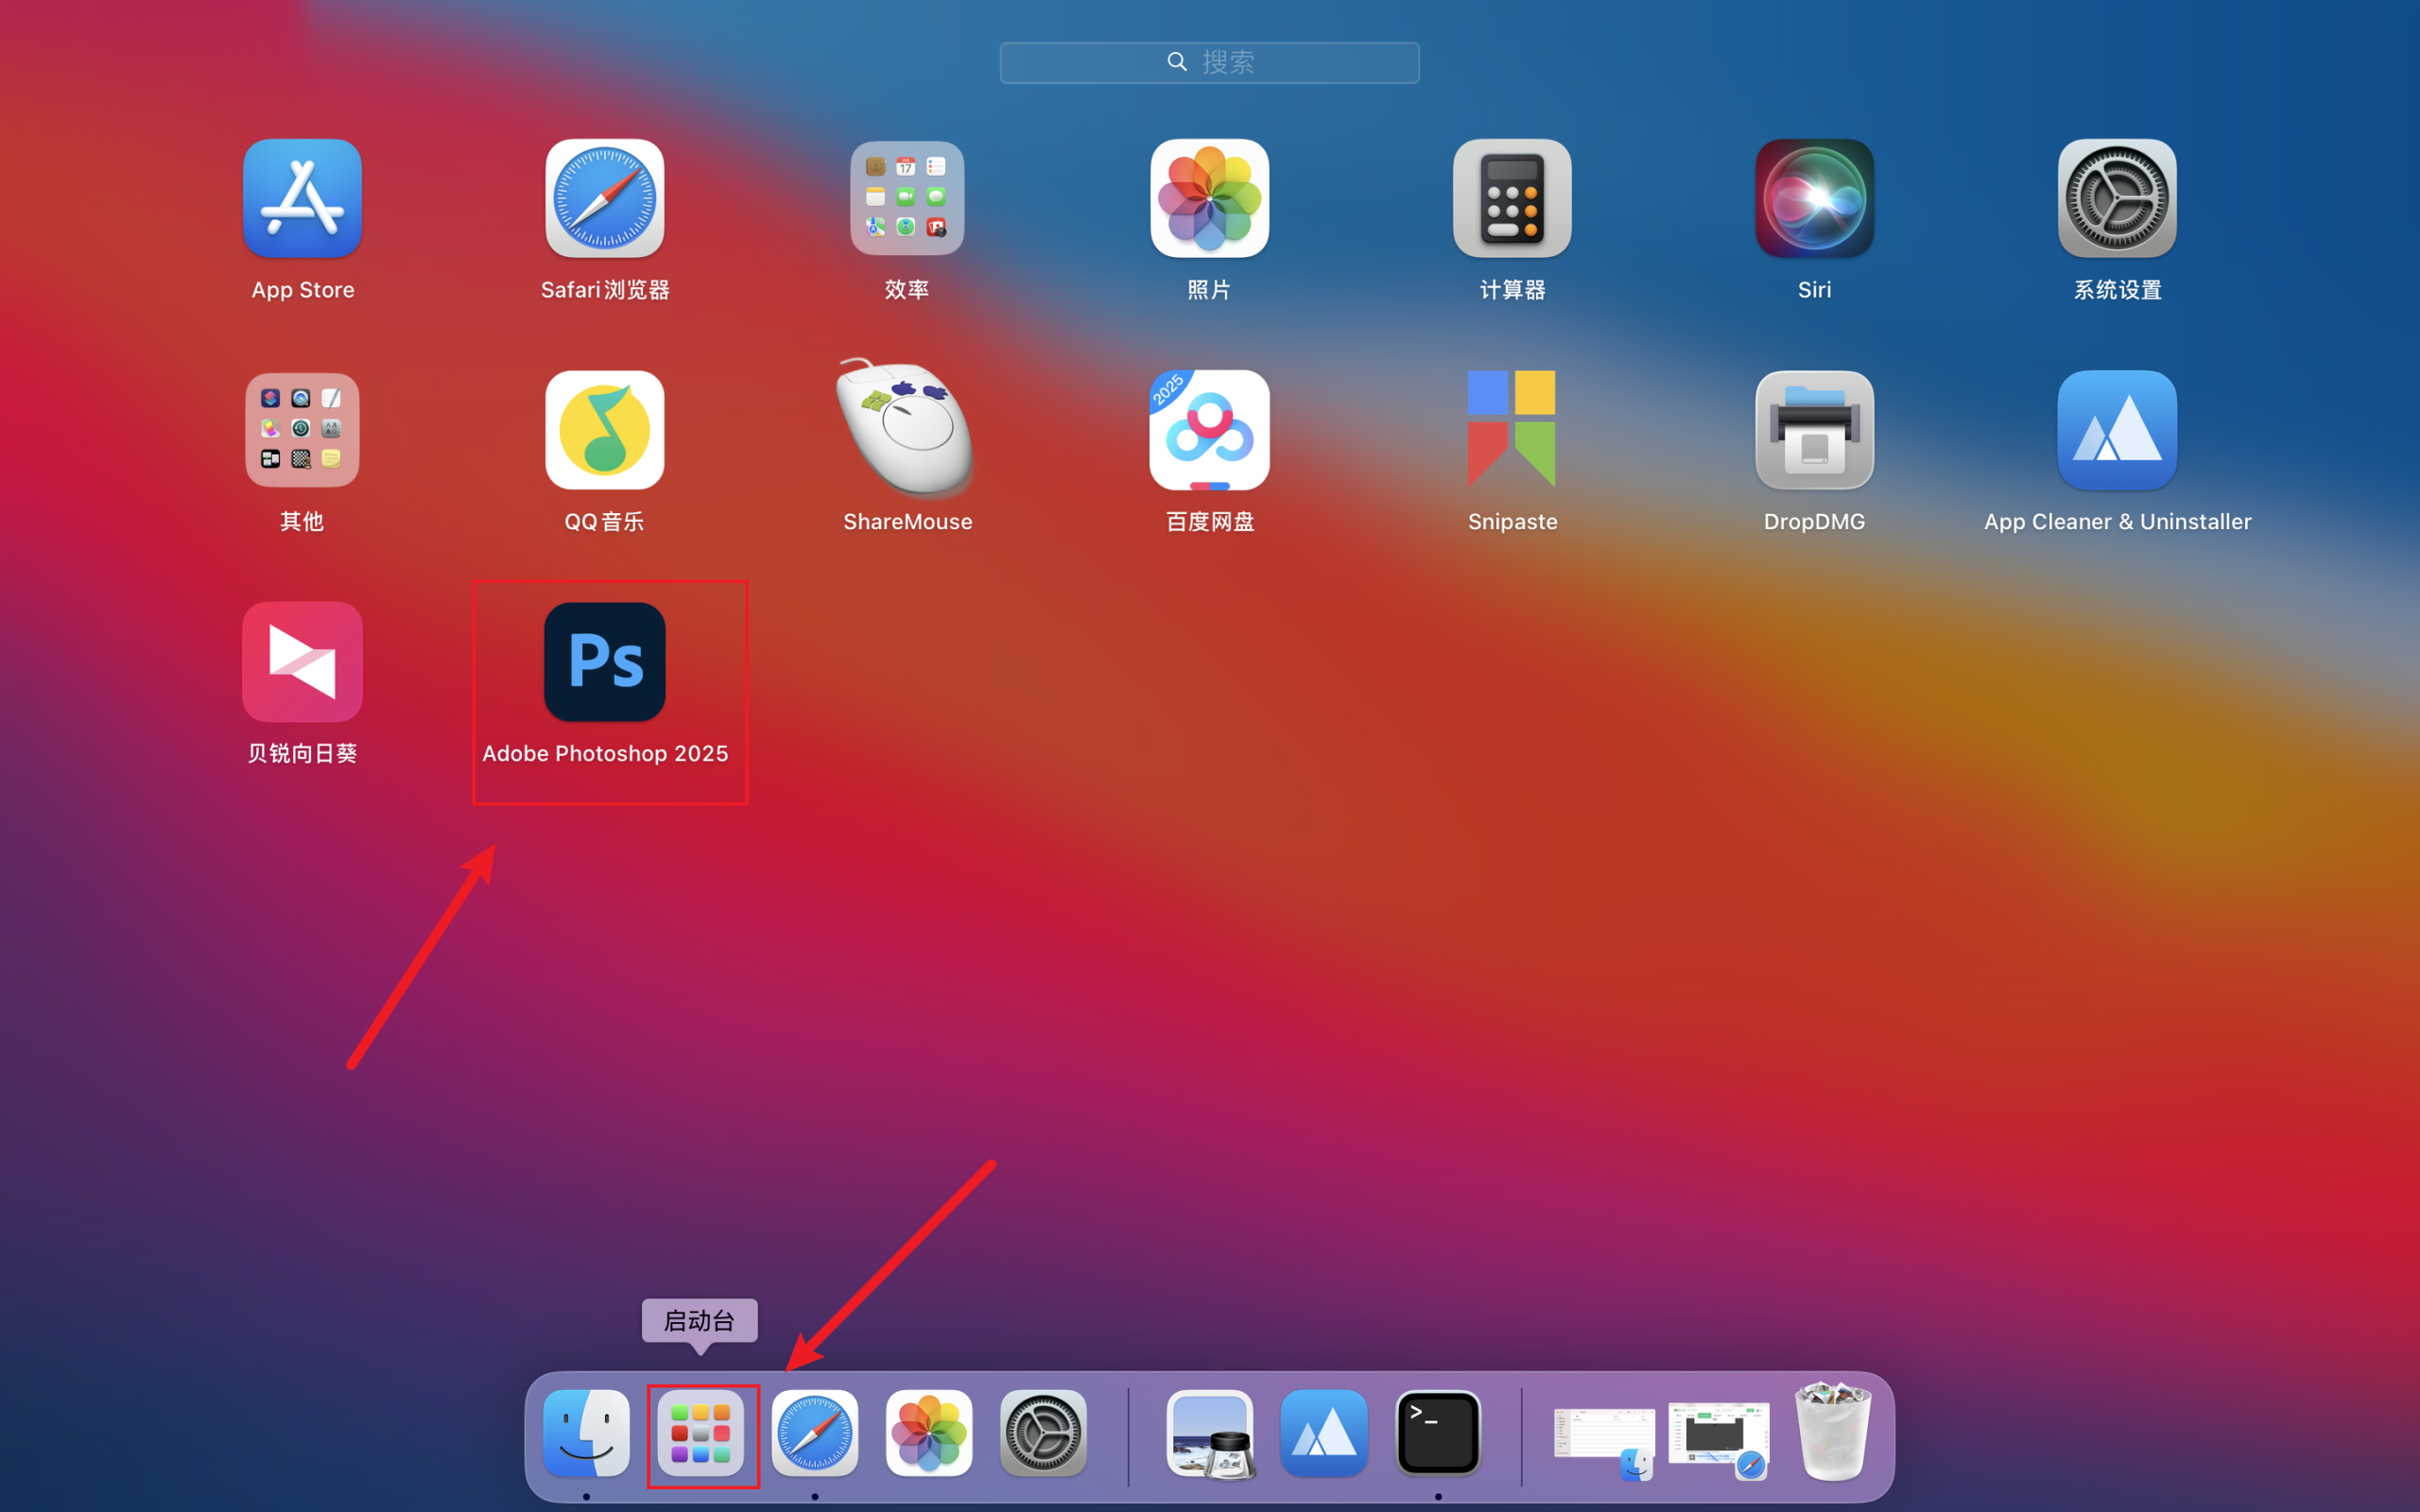The width and height of the screenshot is (2420, 1512).
Task: Open 百度网盘 app icon
Action: (x=1209, y=430)
